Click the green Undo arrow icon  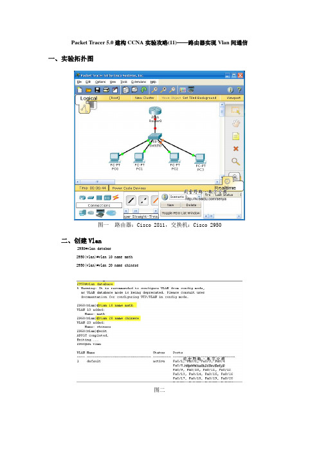click(143, 90)
